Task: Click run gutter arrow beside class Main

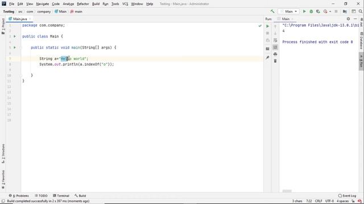Action: click(x=15, y=36)
